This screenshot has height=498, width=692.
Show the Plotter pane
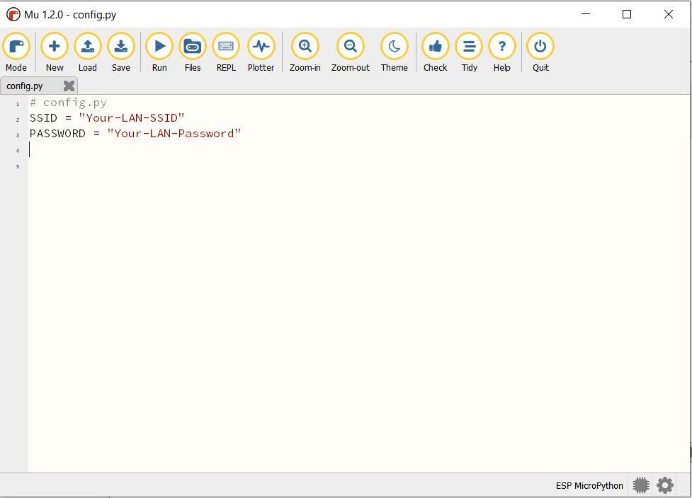261,52
